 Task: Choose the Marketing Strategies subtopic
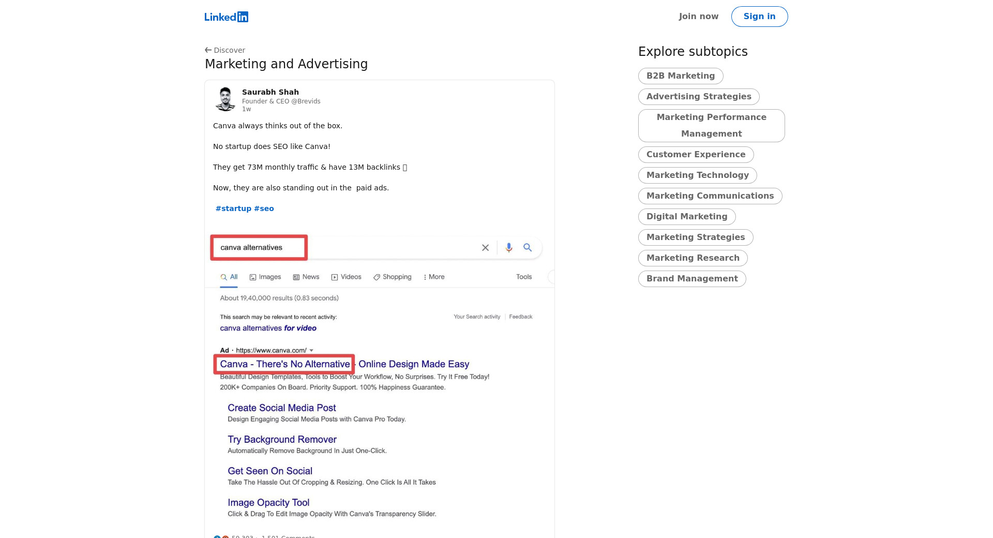tap(695, 237)
